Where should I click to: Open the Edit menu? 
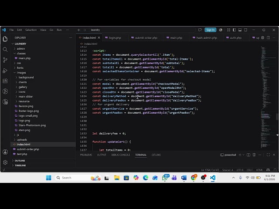click(19, 30)
